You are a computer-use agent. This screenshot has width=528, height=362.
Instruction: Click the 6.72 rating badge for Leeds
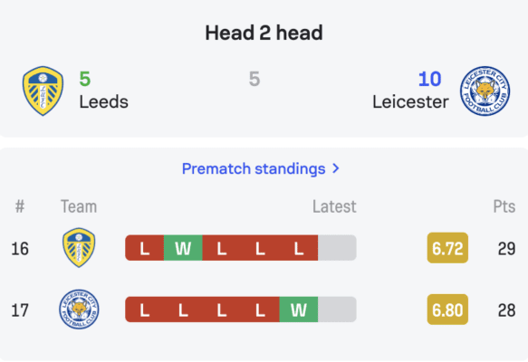(x=447, y=248)
